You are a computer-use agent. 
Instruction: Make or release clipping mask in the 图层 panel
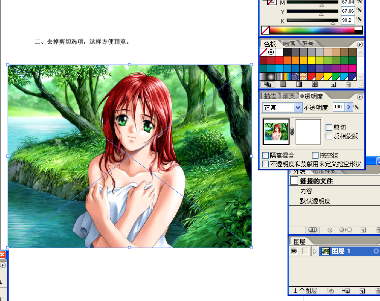click(x=330, y=290)
